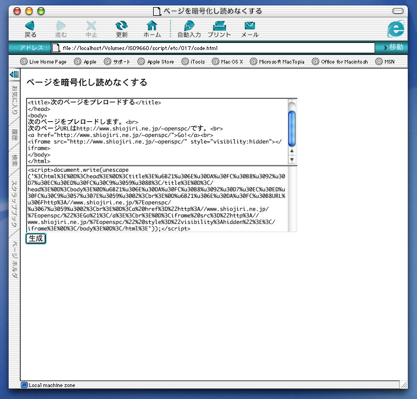The height and width of the screenshot is (399, 417).
Task: Open the Mail (メール) toolbar icon
Action: pyautogui.click(x=250, y=26)
